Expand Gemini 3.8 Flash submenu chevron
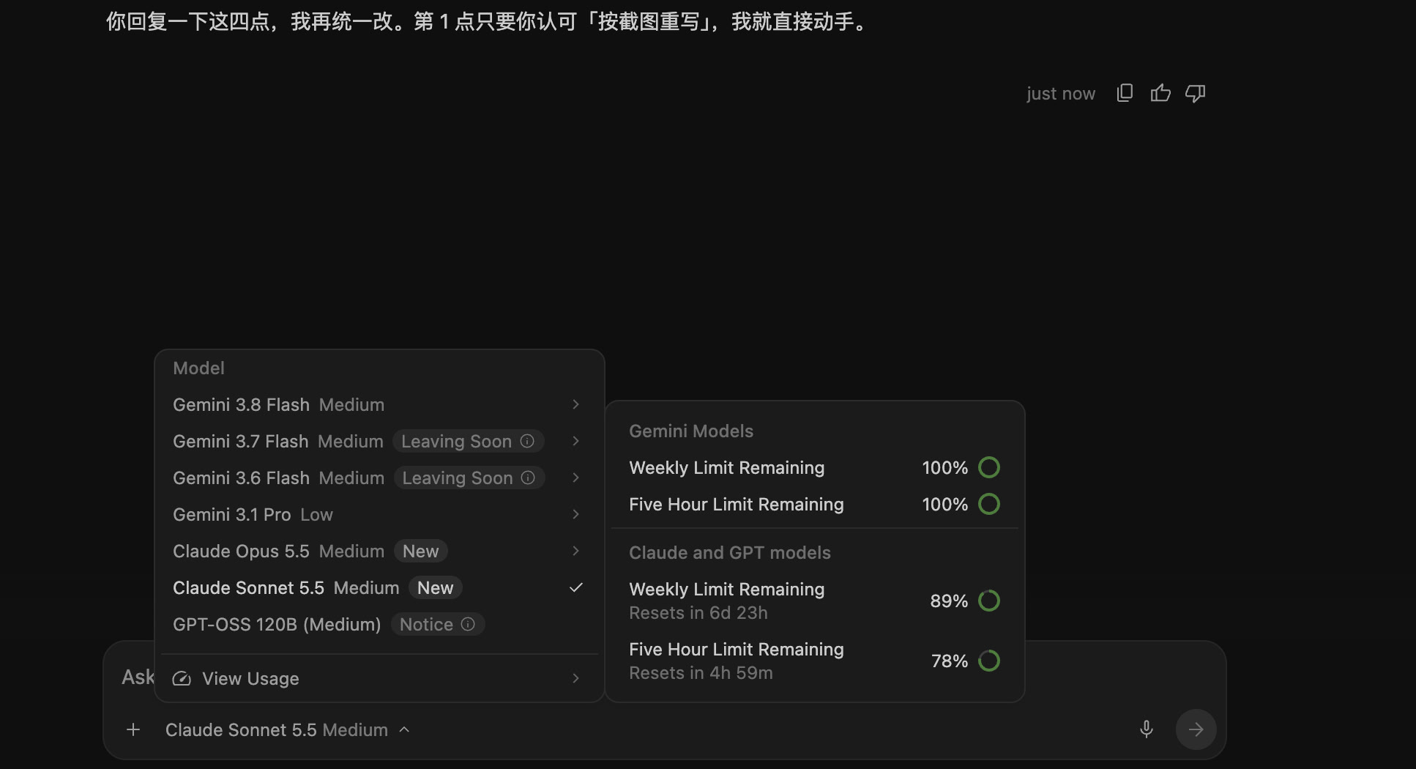The width and height of the screenshot is (1416, 769). click(x=575, y=404)
